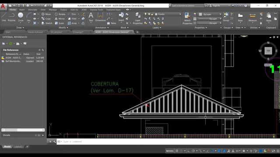Open the Insert ribbon tab
The width and height of the screenshot is (280, 157).
pos(22,10)
